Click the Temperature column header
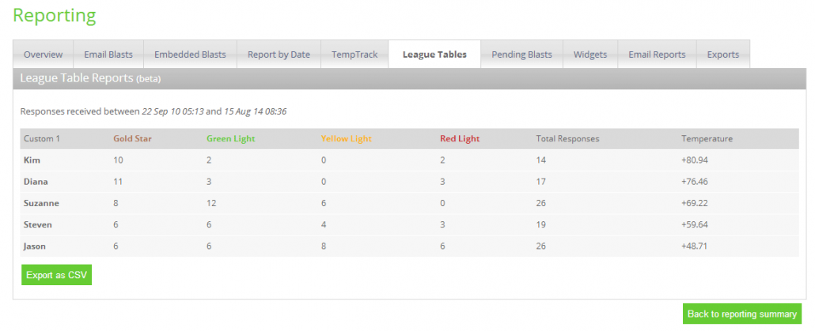815x331 pixels. (707, 138)
